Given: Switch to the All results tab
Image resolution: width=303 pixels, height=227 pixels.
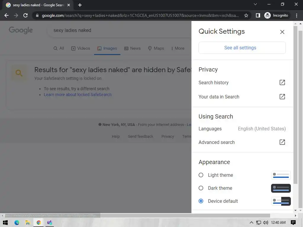Looking at the screenshot, I should [x=59, y=48].
